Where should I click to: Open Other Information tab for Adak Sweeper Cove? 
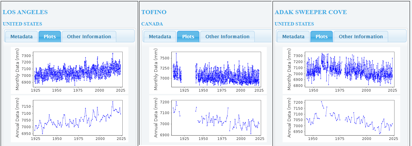[x=361, y=37]
